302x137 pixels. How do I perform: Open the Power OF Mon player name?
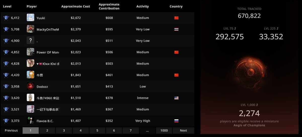(x=48, y=52)
